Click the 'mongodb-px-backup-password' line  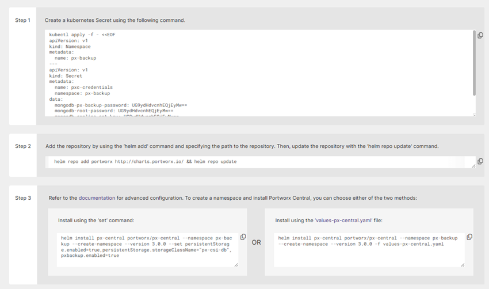(121, 105)
